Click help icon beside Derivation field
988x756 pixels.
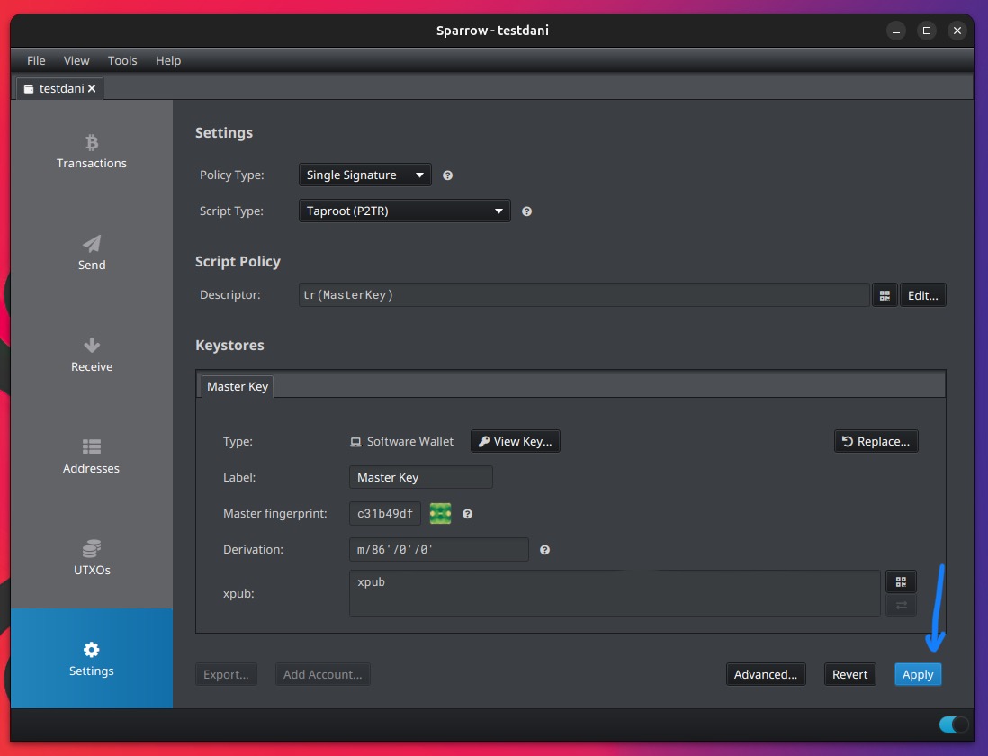pos(544,550)
